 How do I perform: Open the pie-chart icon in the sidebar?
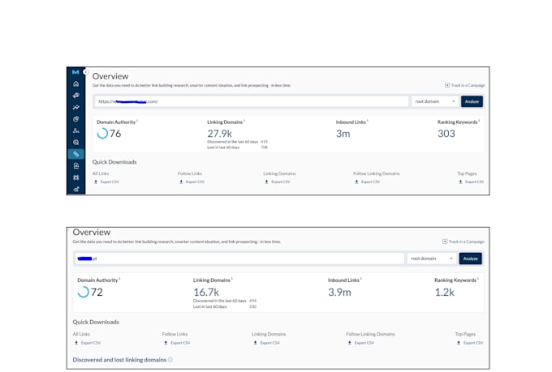tap(76, 119)
